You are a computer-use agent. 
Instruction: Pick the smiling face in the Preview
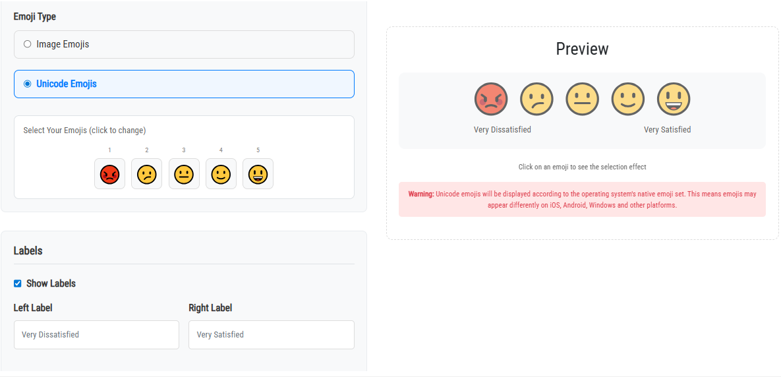pyautogui.click(x=627, y=100)
